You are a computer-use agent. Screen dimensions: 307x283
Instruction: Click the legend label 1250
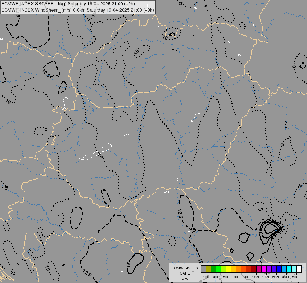pos(256,277)
